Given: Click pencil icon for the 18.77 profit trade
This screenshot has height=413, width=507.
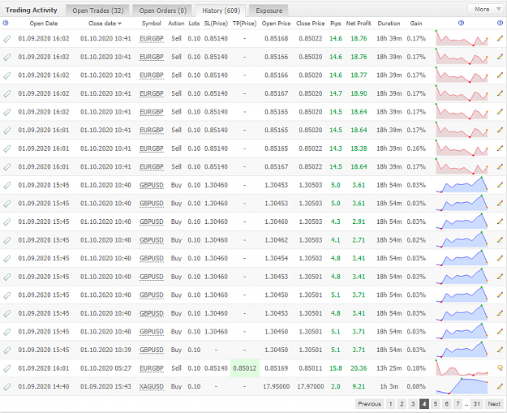Looking at the screenshot, I should [x=500, y=75].
